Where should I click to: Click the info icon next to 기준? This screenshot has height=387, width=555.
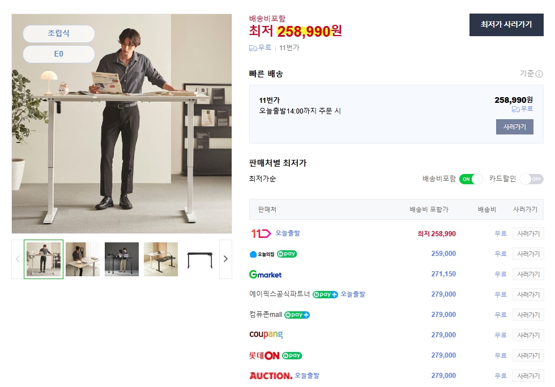click(539, 74)
